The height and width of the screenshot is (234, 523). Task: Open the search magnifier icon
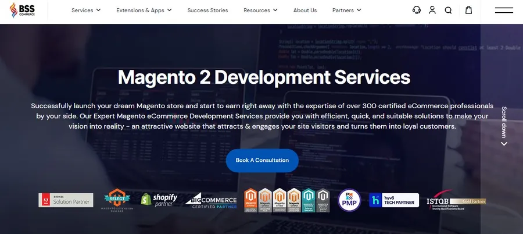point(448,10)
